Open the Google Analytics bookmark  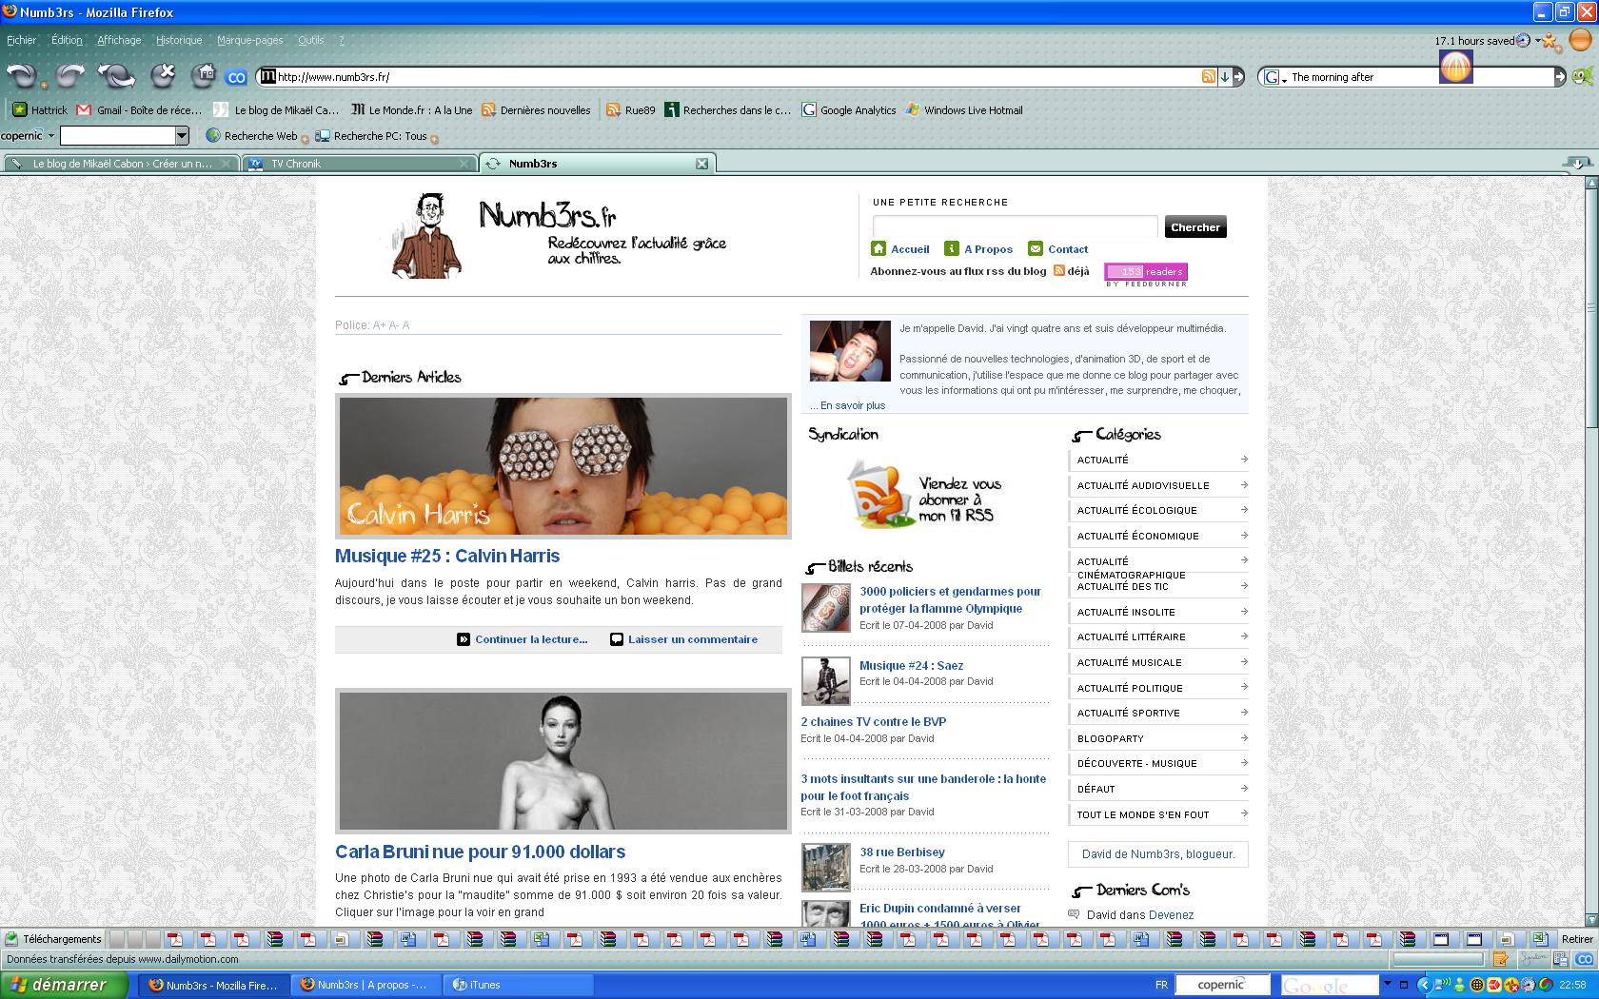(x=849, y=110)
